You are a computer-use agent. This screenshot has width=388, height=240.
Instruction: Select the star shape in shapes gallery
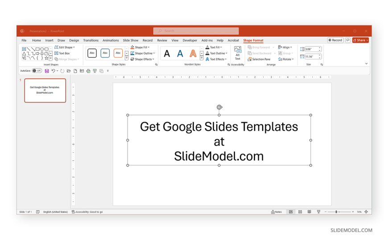[x=46, y=58]
